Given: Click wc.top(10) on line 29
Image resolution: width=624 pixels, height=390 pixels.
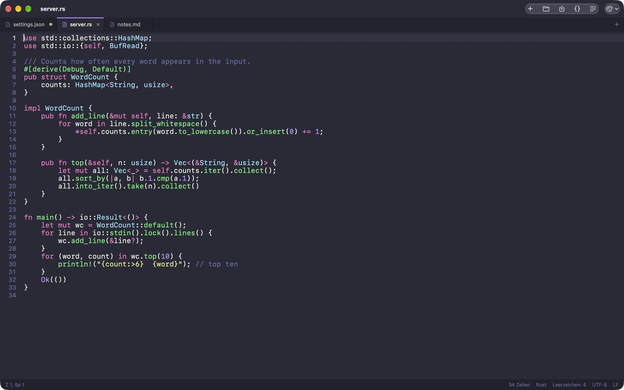Looking at the screenshot, I should point(152,256).
